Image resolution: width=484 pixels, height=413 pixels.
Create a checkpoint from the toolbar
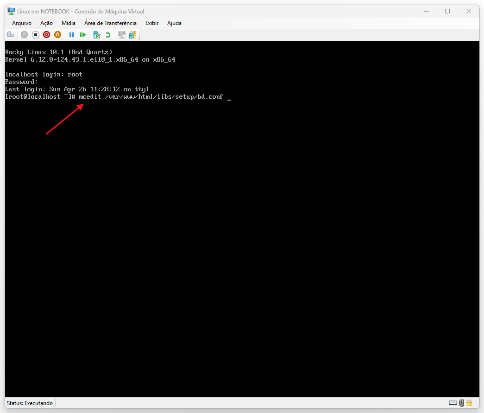[97, 35]
